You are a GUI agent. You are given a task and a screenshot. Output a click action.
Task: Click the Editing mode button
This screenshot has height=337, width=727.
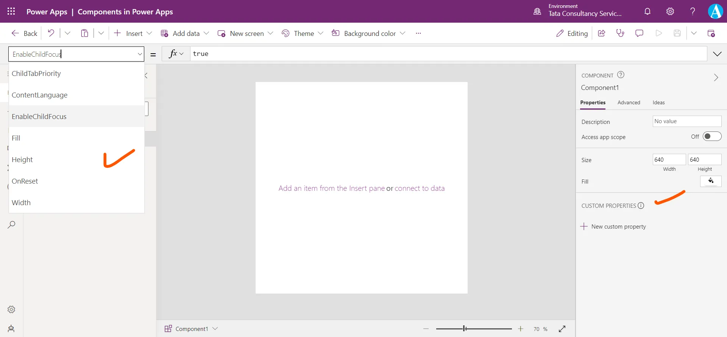pos(572,33)
